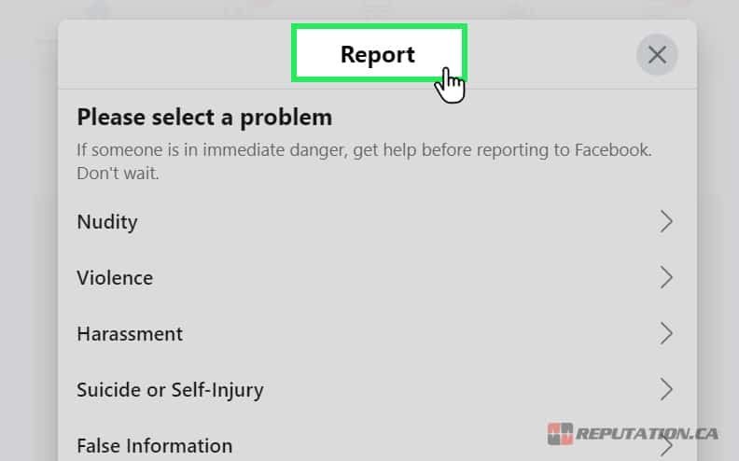739x461 pixels.
Task: Click the Reputation.ca red logo icon
Action: click(x=560, y=434)
